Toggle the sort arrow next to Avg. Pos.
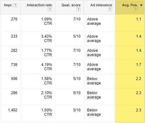The image size is (145, 123). point(141,5)
